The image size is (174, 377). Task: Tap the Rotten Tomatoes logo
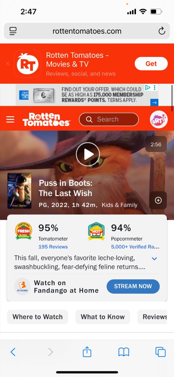(x=46, y=119)
